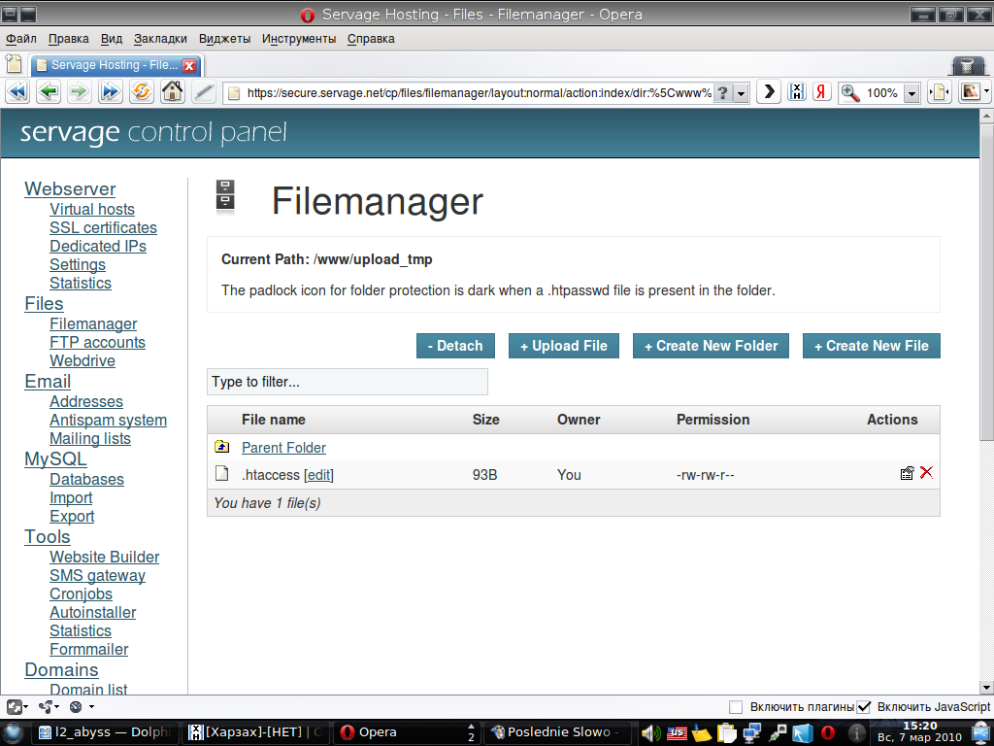Open the Файл menu
The width and height of the screenshot is (994, 746).
pyautogui.click(x=21, y=39)
